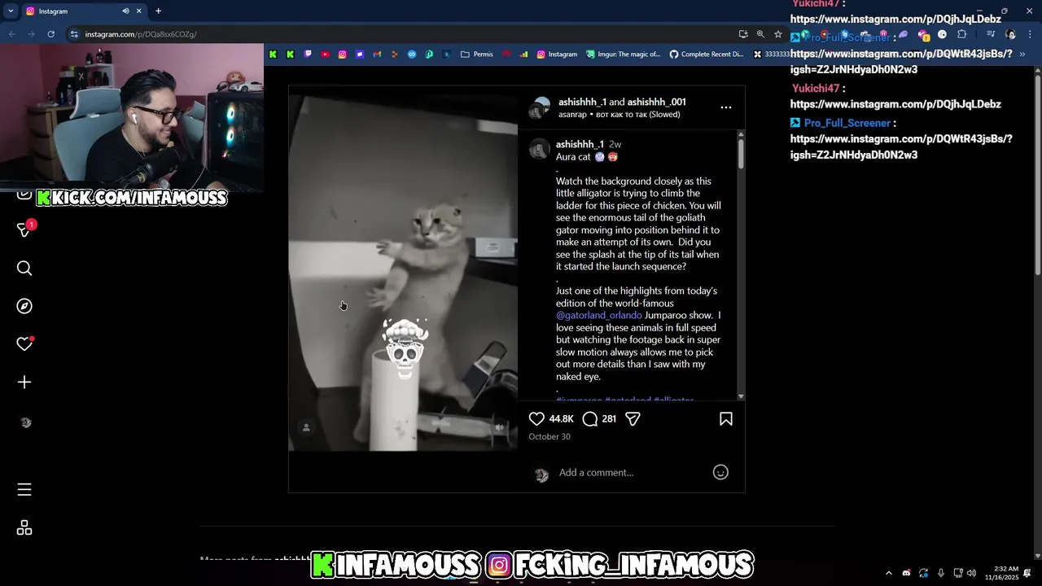Mute the Instagram tab via speaker icon
The height and width of the screenshot is (586, 1042).
(125, 11)
